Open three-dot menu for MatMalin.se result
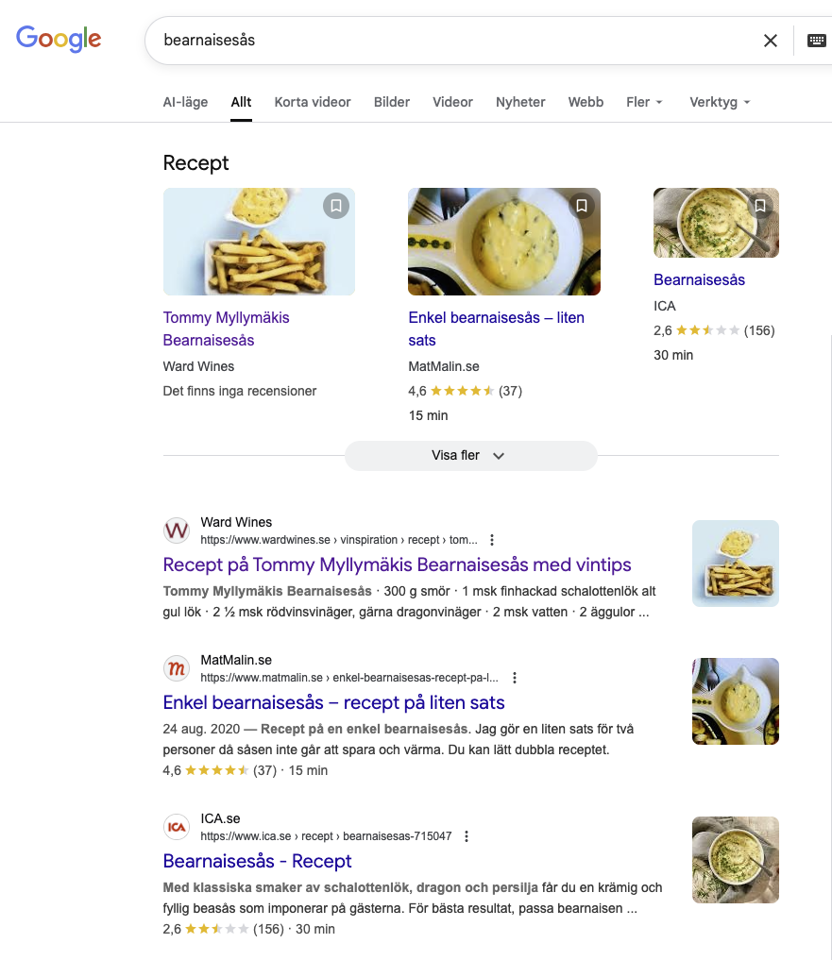Viewport: 832px width, 960px height. tap(515, 678)
